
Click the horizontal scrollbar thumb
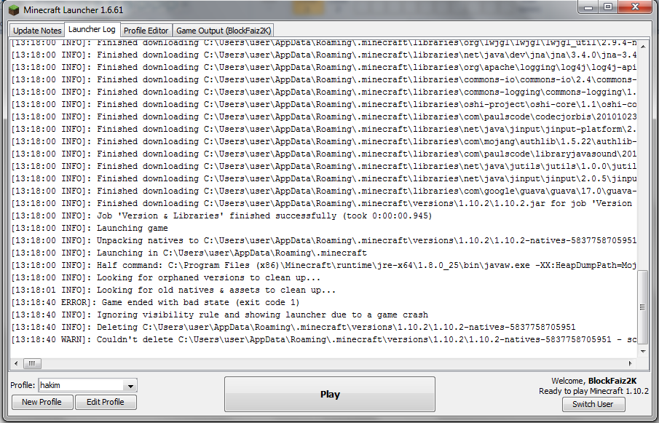point(32,363)
